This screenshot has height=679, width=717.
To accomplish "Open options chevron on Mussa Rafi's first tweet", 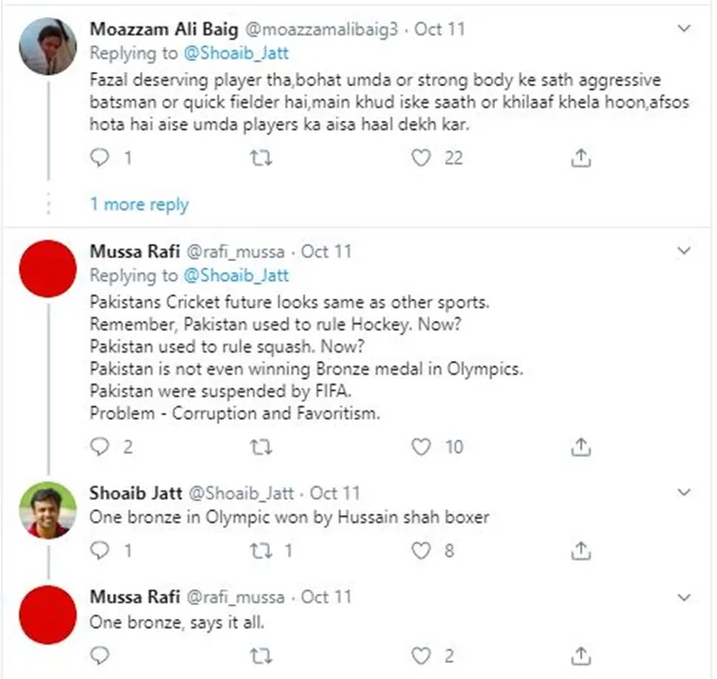I will pyautogui.click(x=684, y=251).
